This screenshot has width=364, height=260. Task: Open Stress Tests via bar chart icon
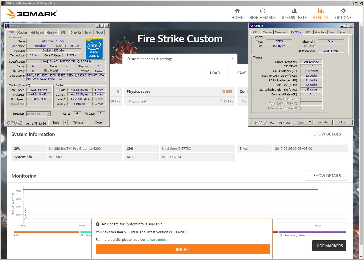[x=294, y=11]
